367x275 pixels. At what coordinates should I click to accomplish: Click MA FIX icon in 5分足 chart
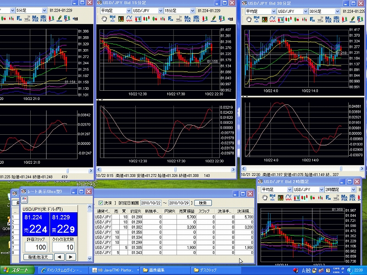click(35, 18)
